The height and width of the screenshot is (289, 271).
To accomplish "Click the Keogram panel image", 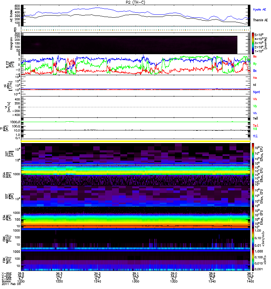I will pos(130,43).
